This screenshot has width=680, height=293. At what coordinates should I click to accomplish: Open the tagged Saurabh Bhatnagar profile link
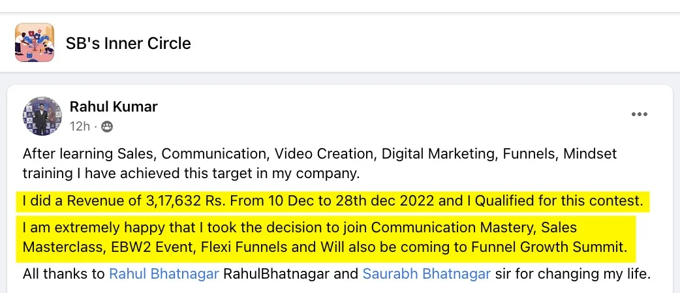pos(426,274)
